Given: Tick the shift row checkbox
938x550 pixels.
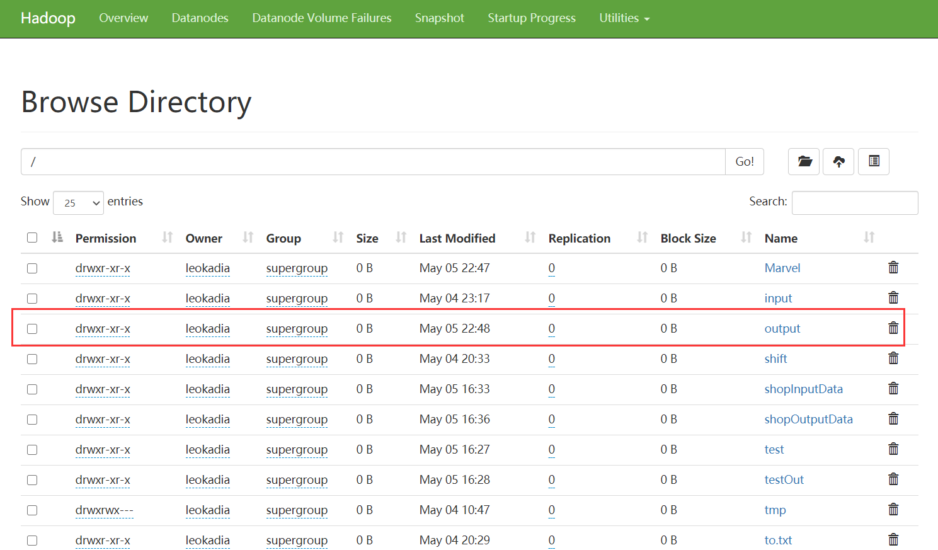Looking at the screenshot, I should pos(32,359).
